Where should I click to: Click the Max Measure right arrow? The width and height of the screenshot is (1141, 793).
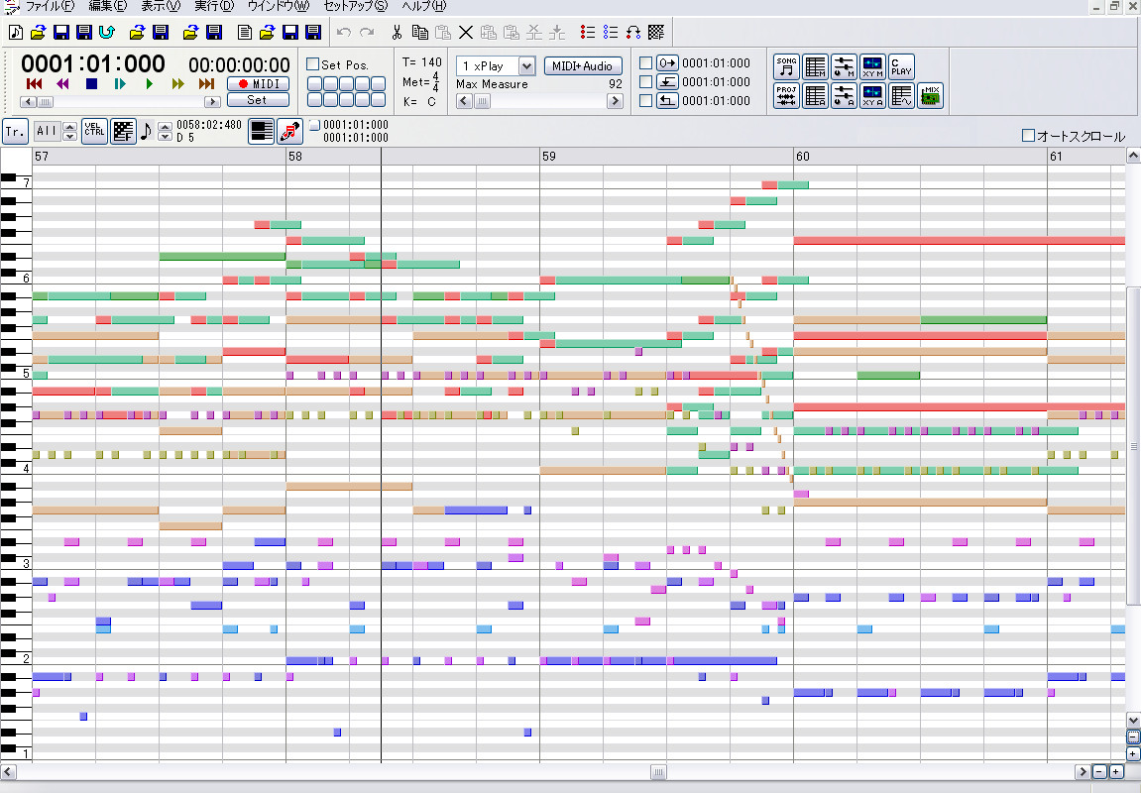pos(615,102)
